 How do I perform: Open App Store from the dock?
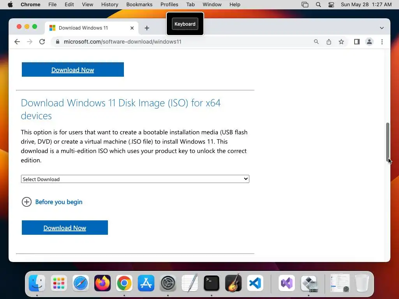146,283
